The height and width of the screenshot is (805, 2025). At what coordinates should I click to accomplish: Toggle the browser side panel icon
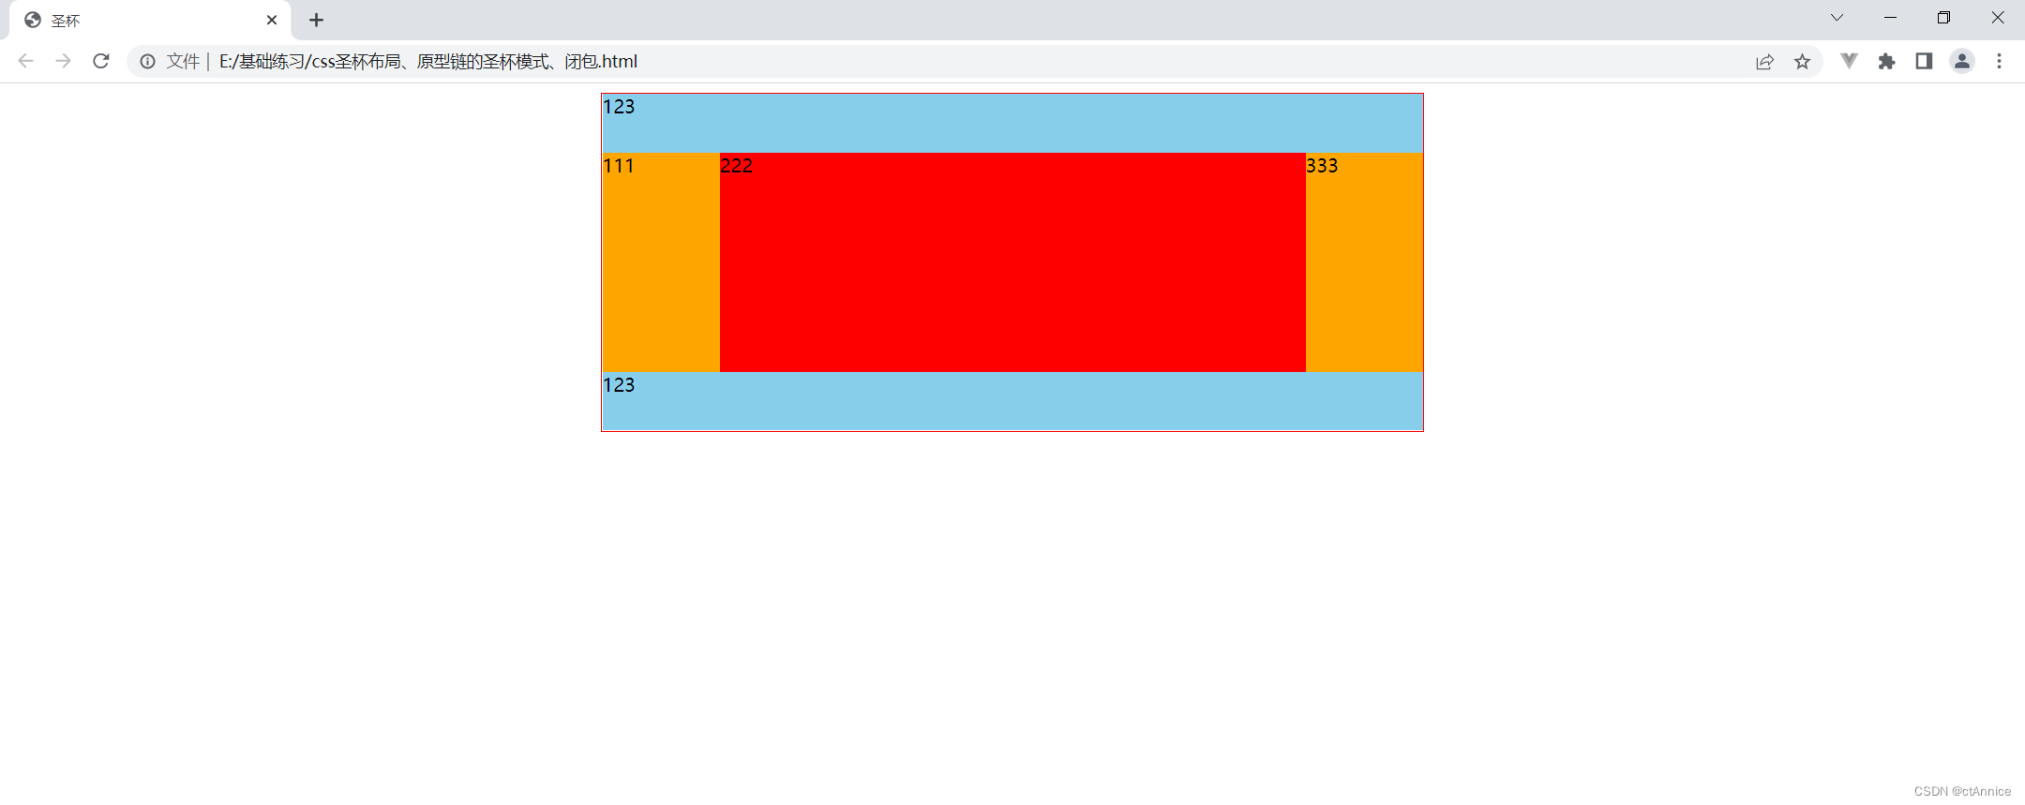[x=1924, y=61]
